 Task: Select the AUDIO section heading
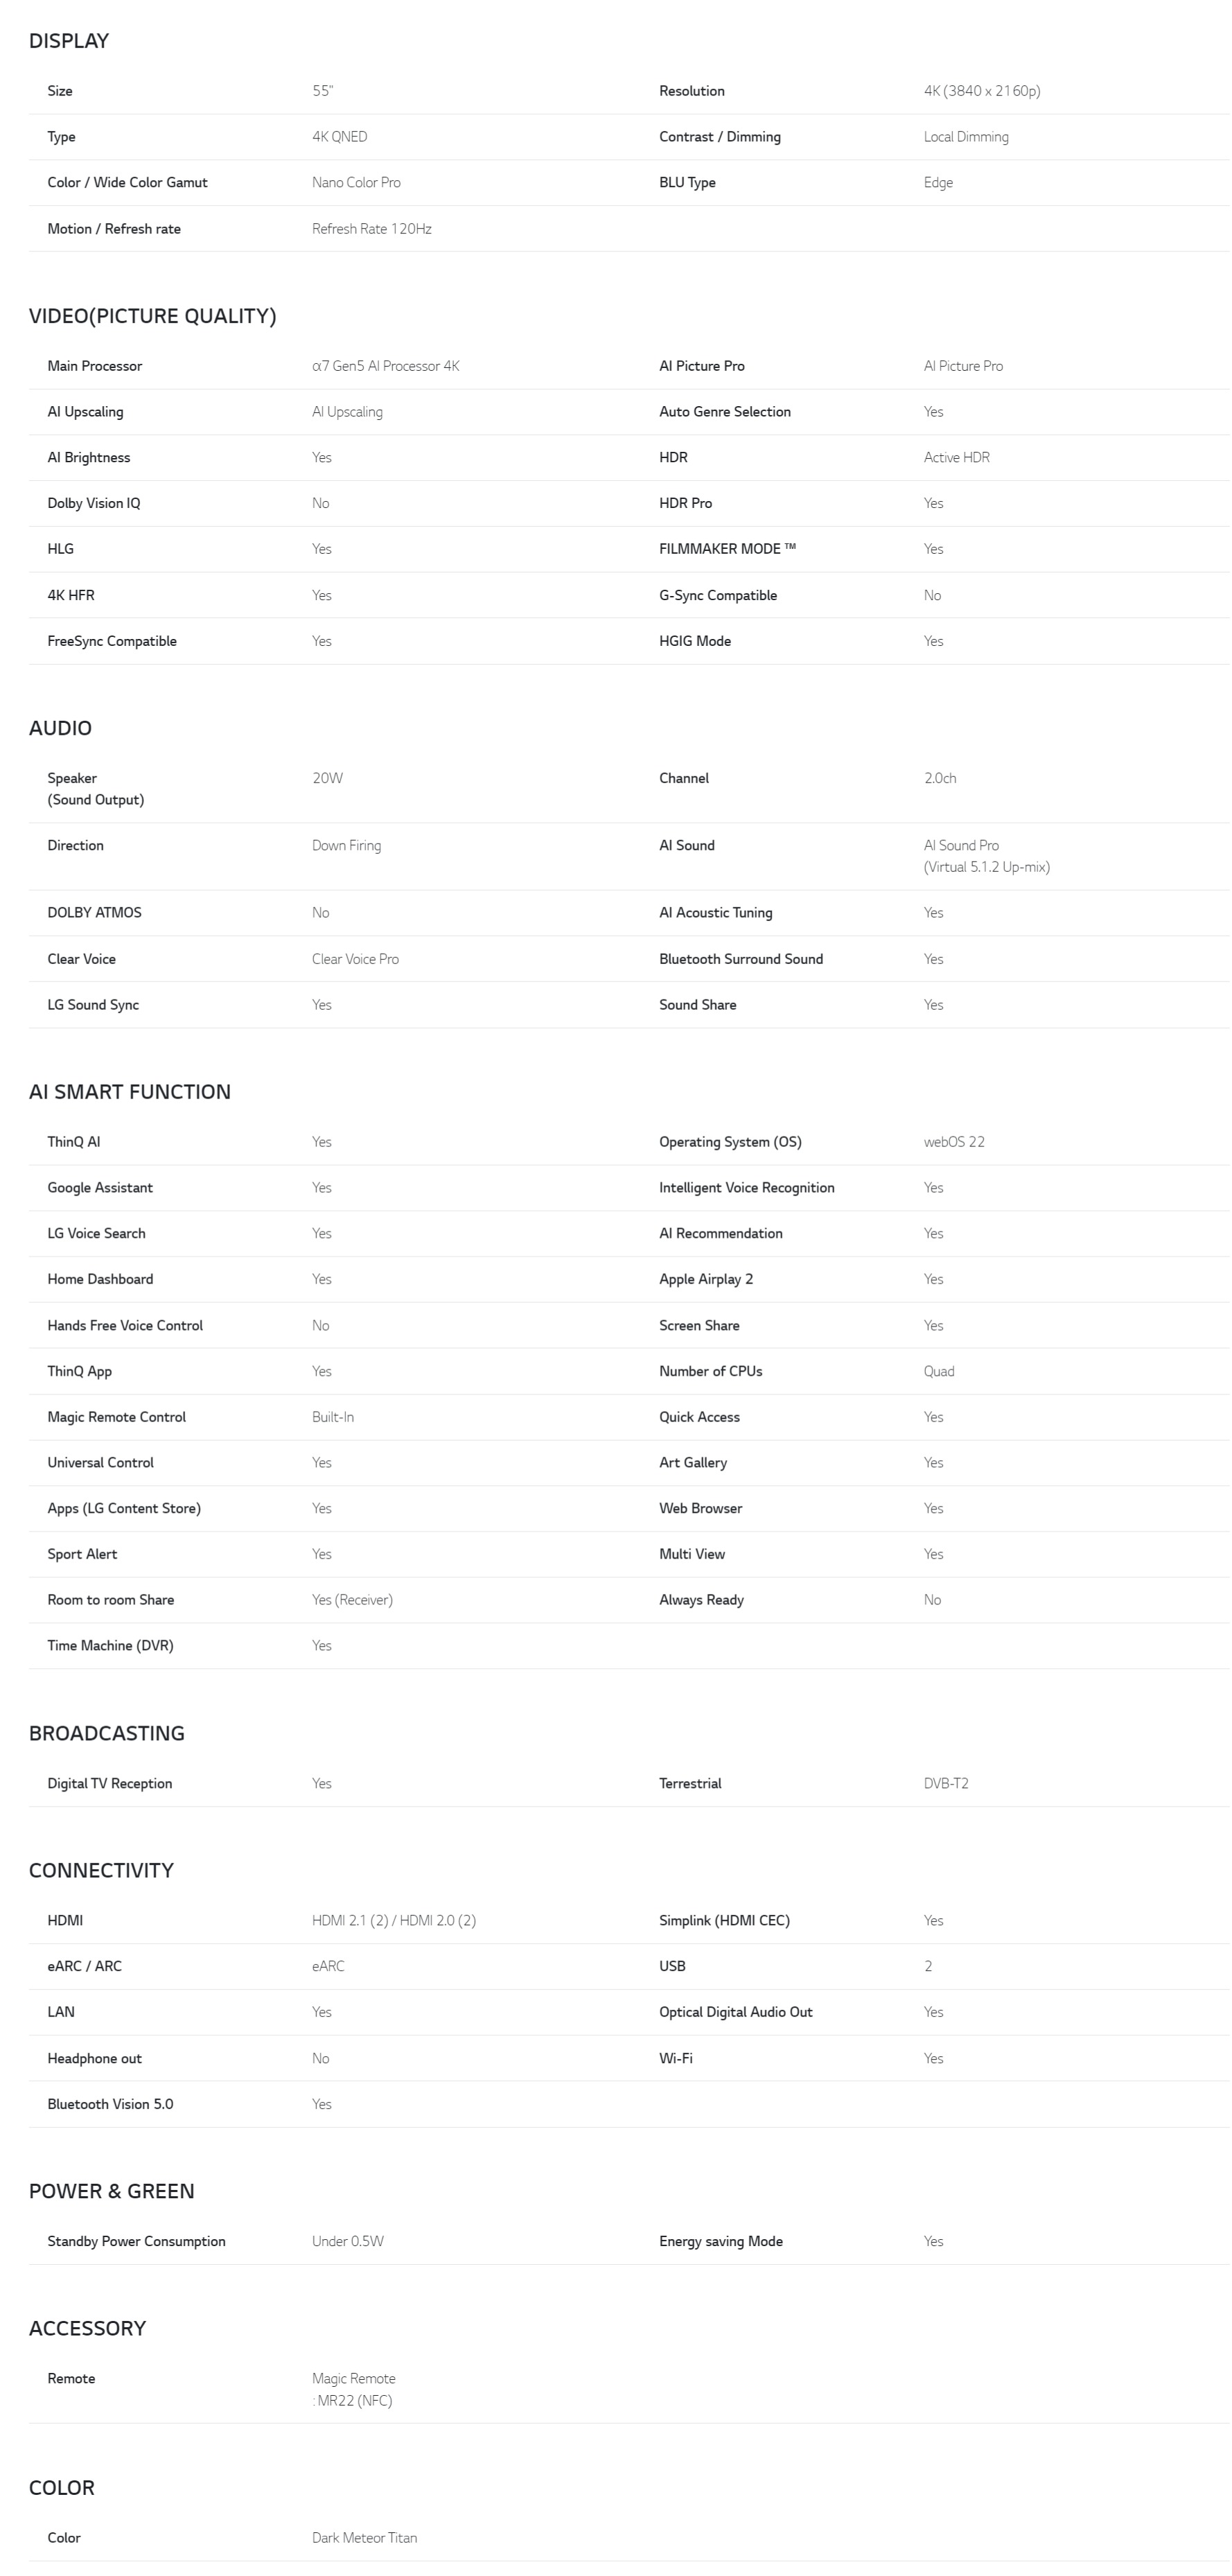click(x=60, y=728)
